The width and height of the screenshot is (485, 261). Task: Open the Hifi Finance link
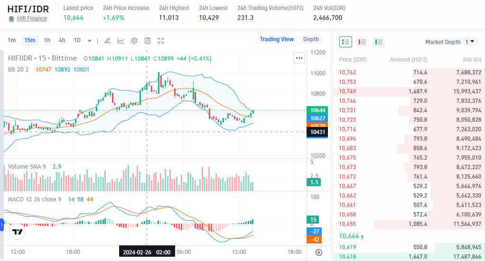click(x=32, y=18)
